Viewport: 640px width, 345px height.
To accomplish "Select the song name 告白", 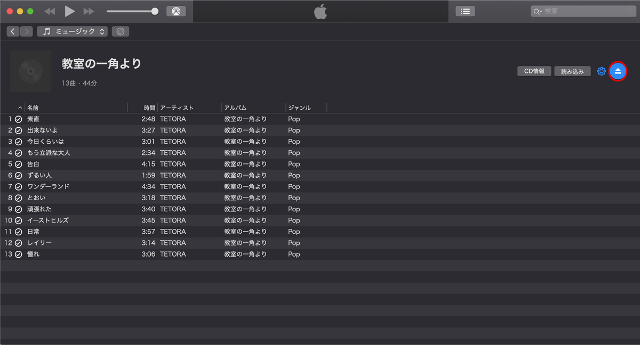I will coord(33,164).
